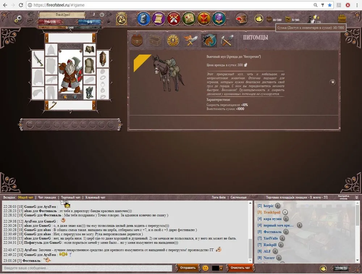Viewport: 362px width, 274px height.
Task: Click right arrow of bottom axe strip
Action: click(94, 105)
